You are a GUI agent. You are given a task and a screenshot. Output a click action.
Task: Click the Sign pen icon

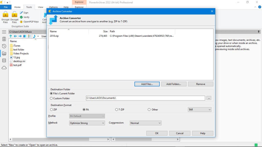[x=21, y=13]
